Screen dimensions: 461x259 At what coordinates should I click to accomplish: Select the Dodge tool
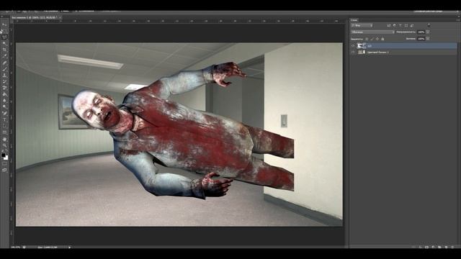pyautogui.click(x=4, y=107)
